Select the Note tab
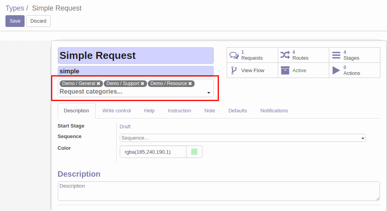 210,110
